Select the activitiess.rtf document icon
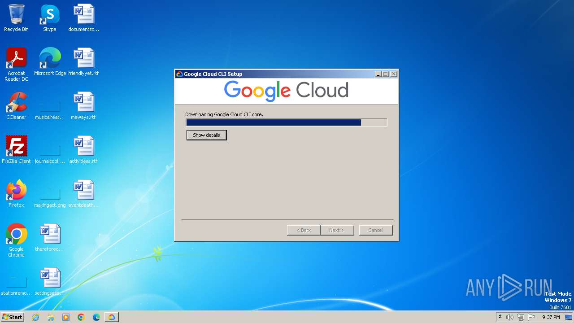 coord(83,150)
